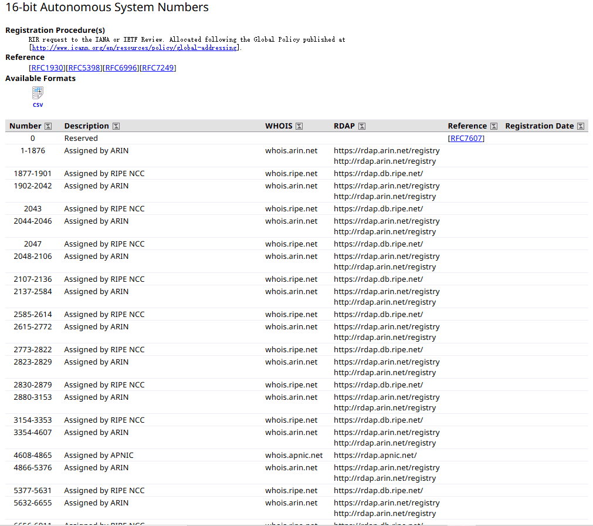Click 'Assigned by APNIC' description cell
Viewport: 593px width, 526px height.
point(99,455)
